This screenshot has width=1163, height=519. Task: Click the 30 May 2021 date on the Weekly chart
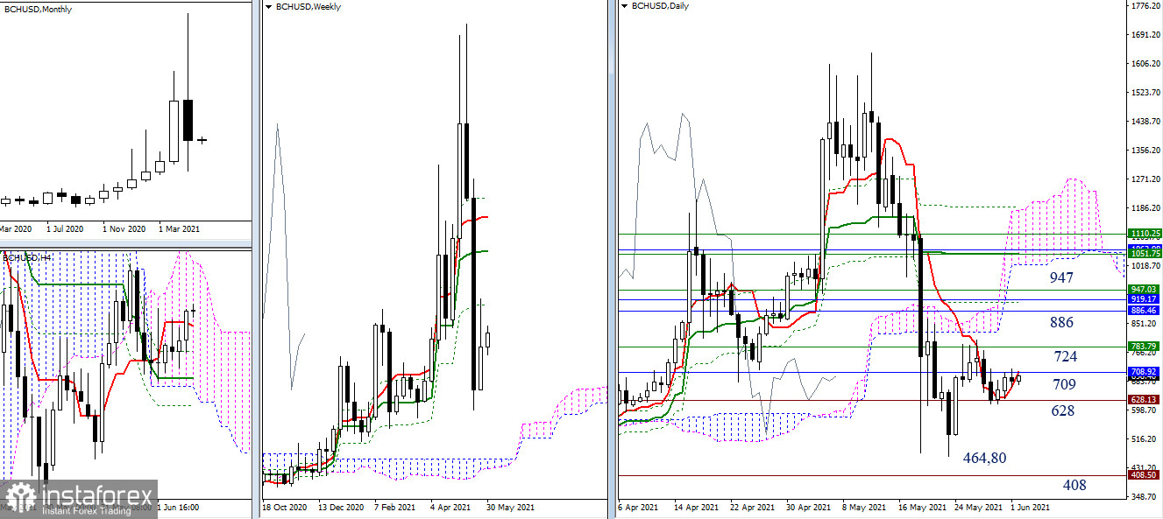click(509, 507)
